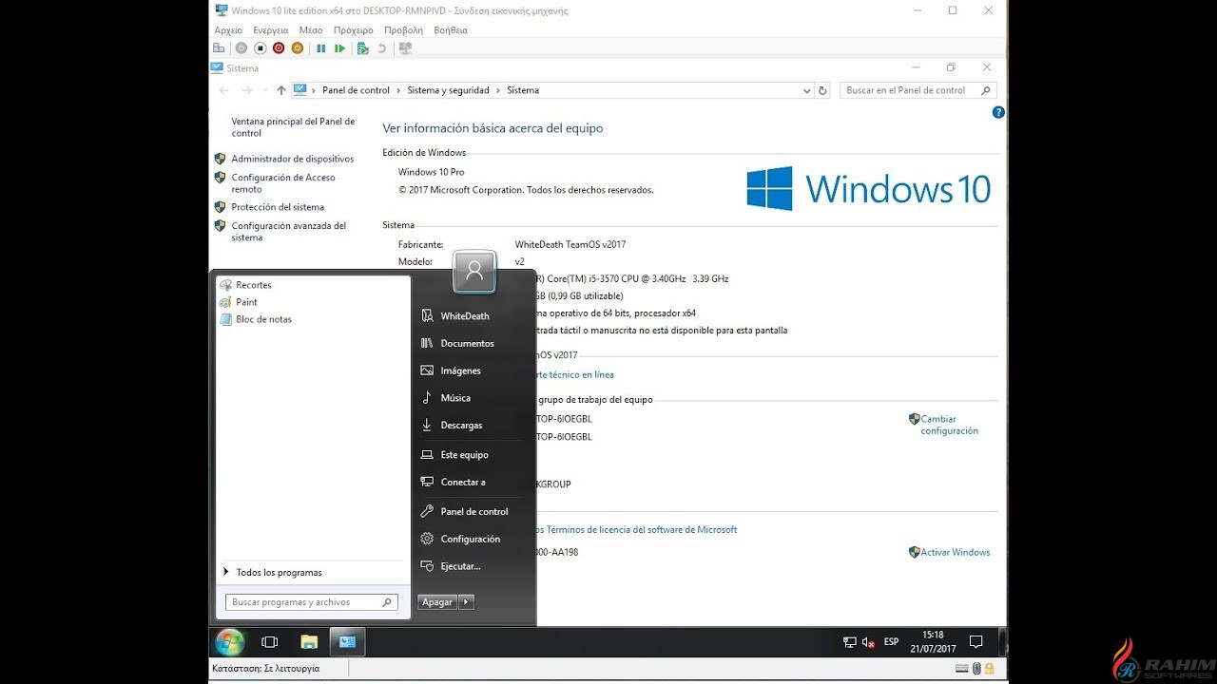Viewport: 1217px width, 684px height.
Task: Open 'Panel de control' from Start menu
Action: pyautogui.click(x=473, y=511)
